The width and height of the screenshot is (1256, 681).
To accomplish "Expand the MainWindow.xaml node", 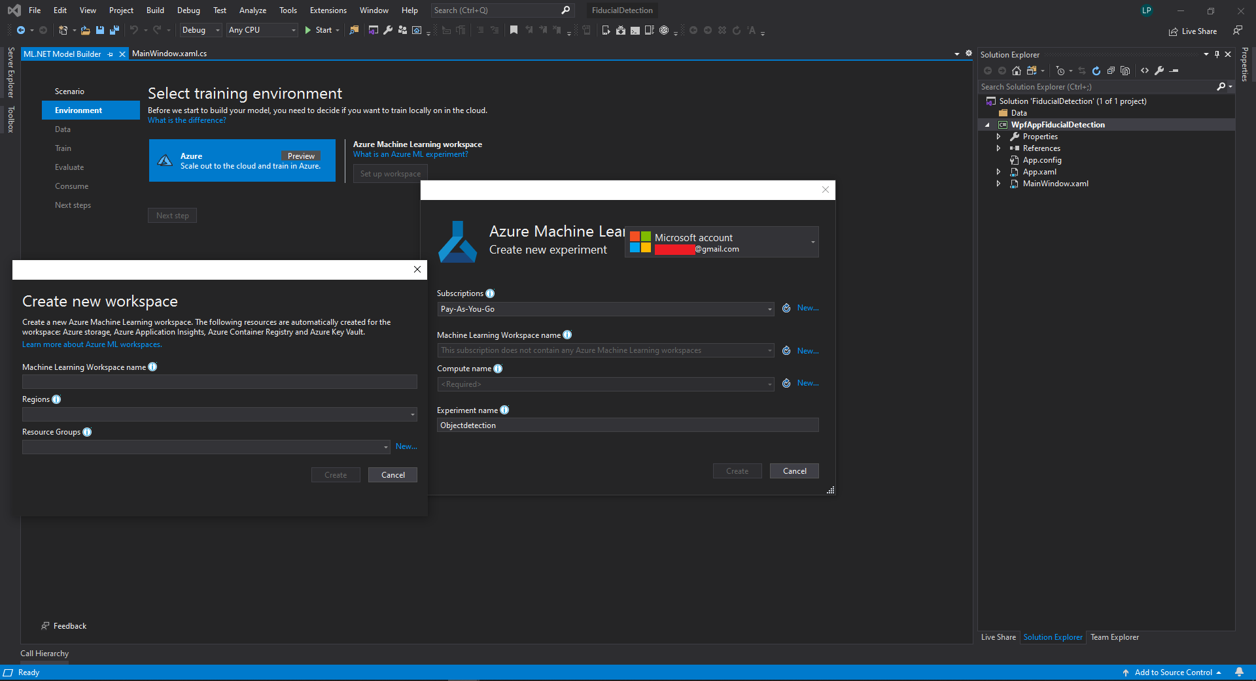I will [x=998, y=184].
